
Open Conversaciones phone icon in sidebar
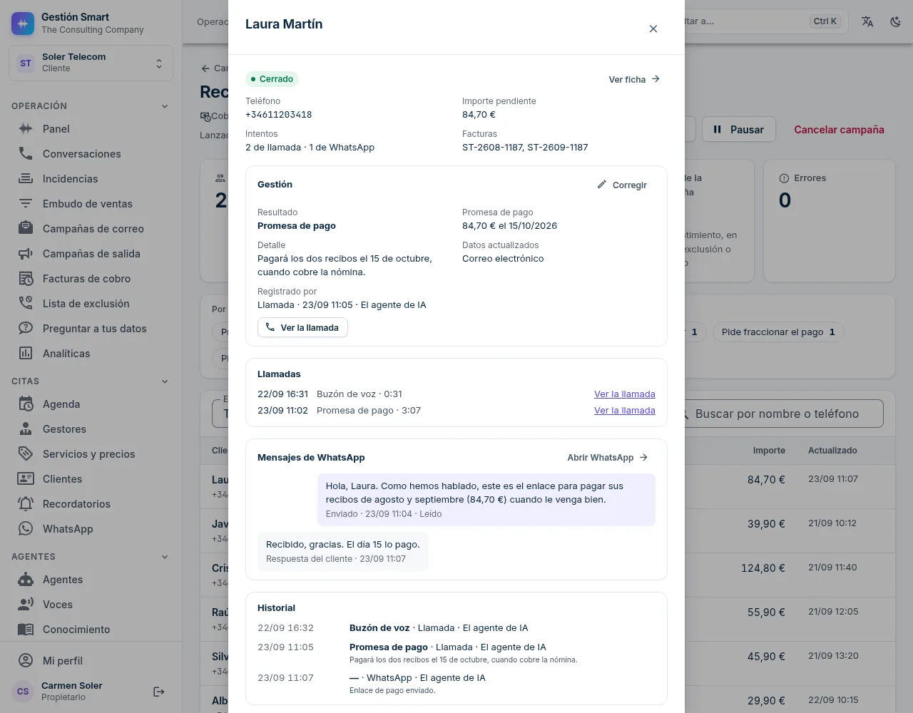[x=26, y=154]
